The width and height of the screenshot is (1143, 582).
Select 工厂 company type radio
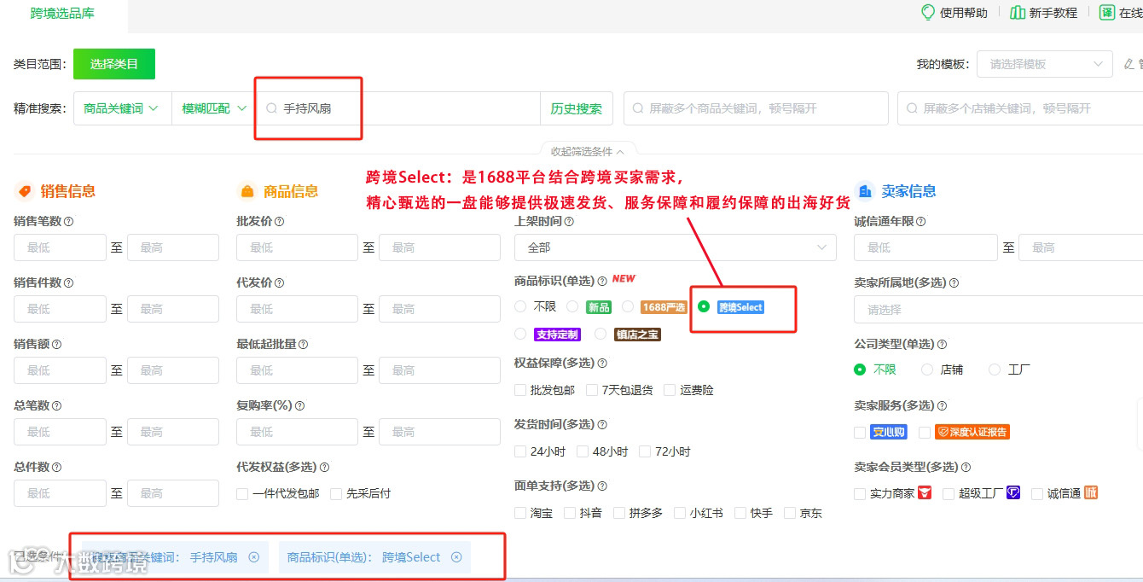pos(995,370)
